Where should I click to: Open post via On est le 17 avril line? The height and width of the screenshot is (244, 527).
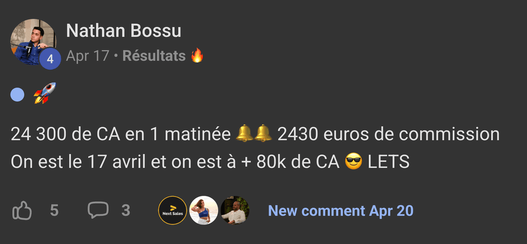210,162
